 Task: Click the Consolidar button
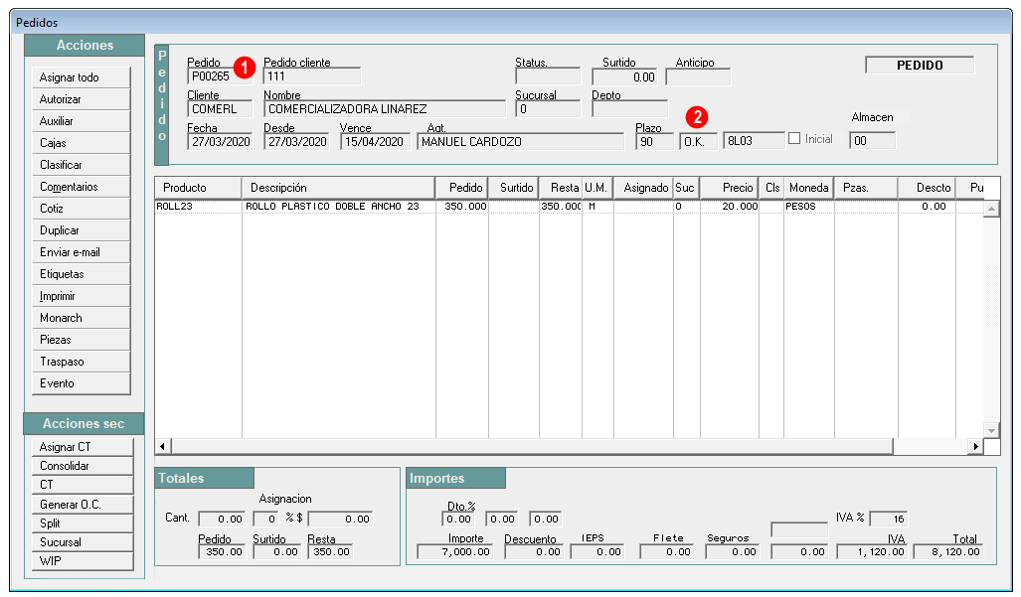[x=83, y=466]
